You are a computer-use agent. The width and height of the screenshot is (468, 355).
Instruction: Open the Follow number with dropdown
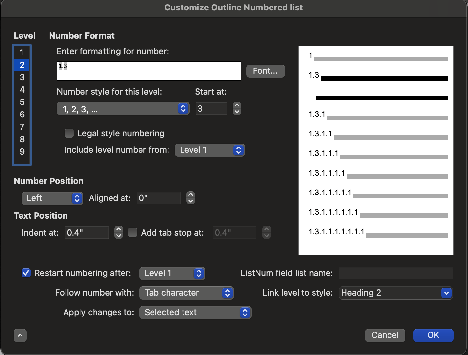[x=187, y=293]
